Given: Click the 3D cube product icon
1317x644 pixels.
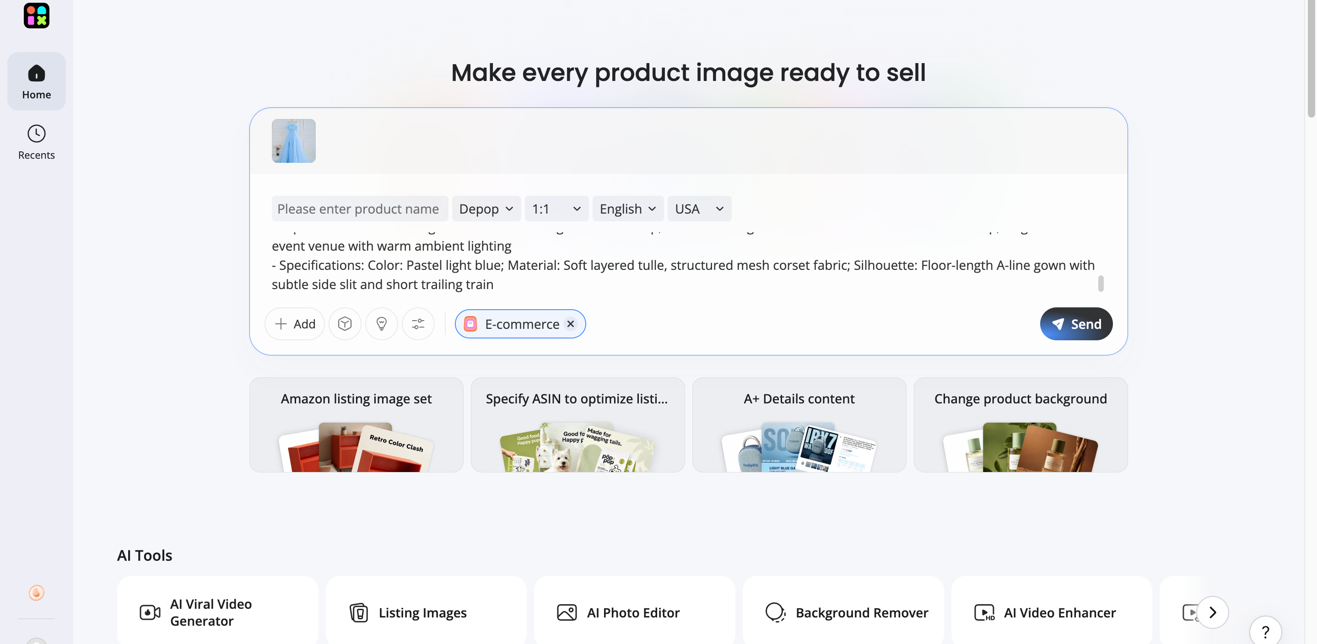Looking at the screenshot, I should [345, 324].
